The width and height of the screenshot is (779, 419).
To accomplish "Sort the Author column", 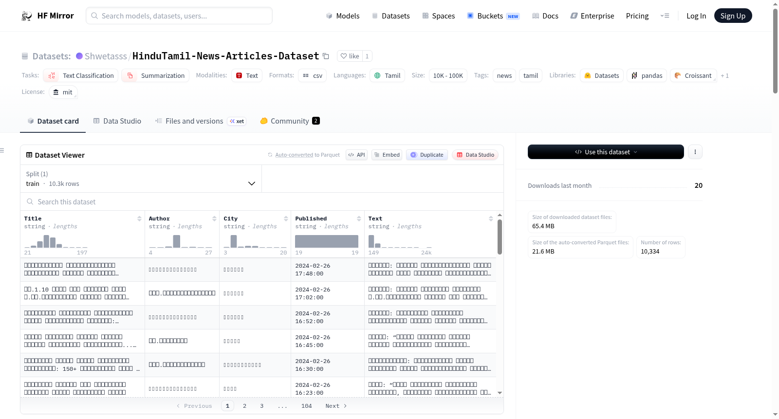I will tap(214, 219).
